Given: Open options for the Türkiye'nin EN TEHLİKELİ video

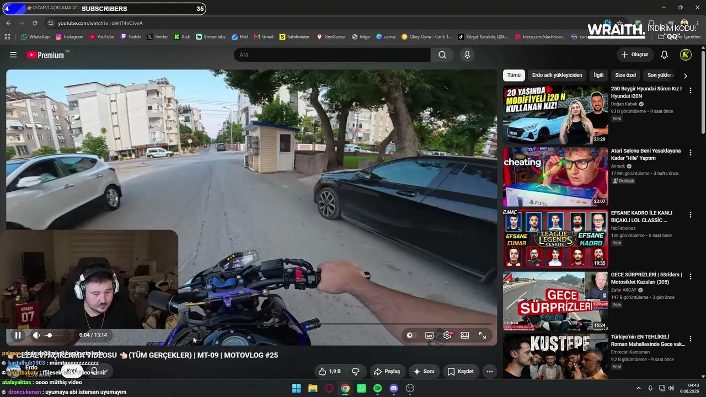Looking at the screenshot, I should pyautogui.click(x=690, y=339).
